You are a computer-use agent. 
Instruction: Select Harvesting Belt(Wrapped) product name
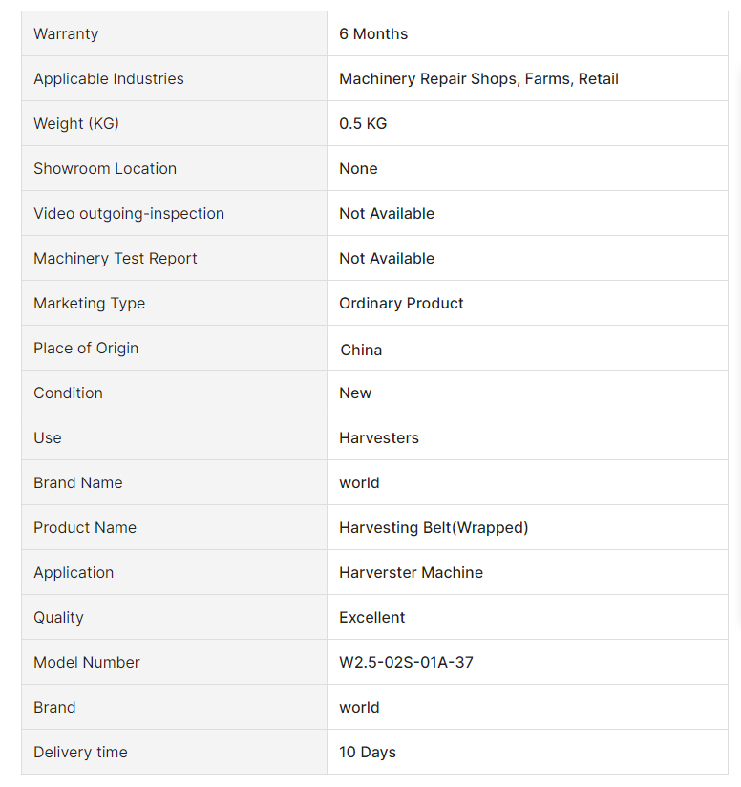[434, 527]
